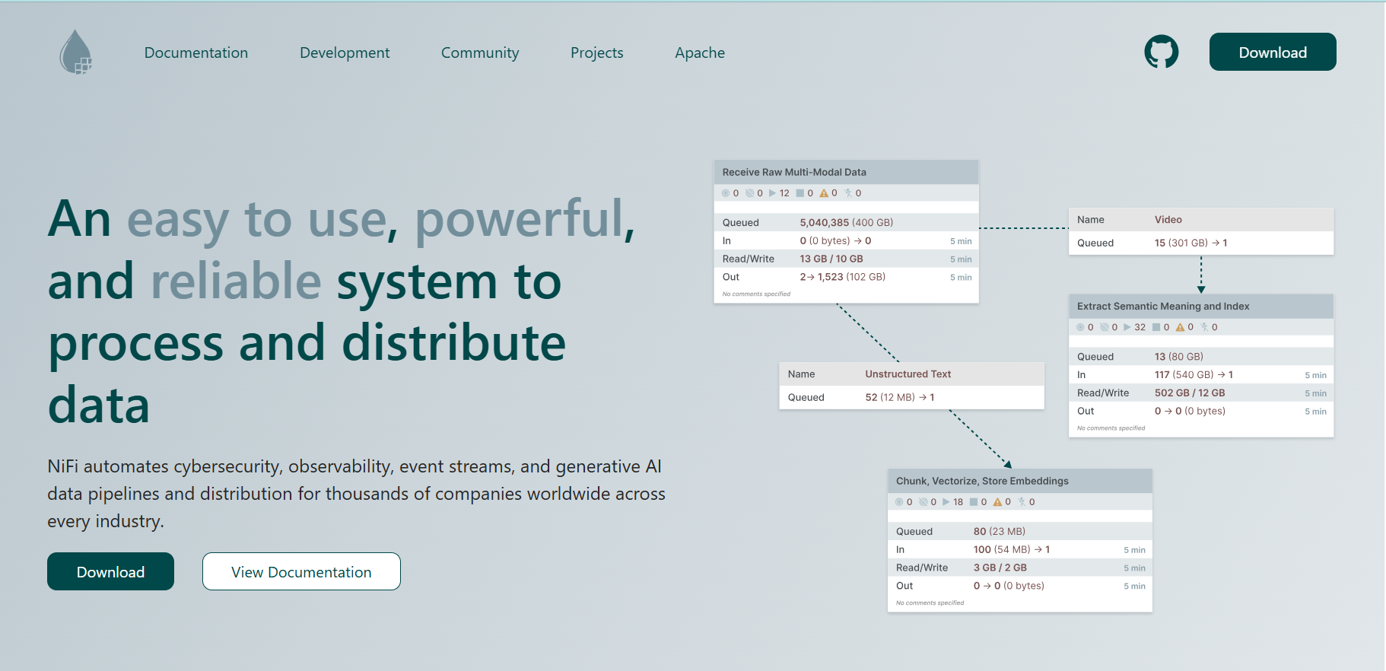Click warning icon in Receive Raw Multi-Modal Data

coord(823,193)
